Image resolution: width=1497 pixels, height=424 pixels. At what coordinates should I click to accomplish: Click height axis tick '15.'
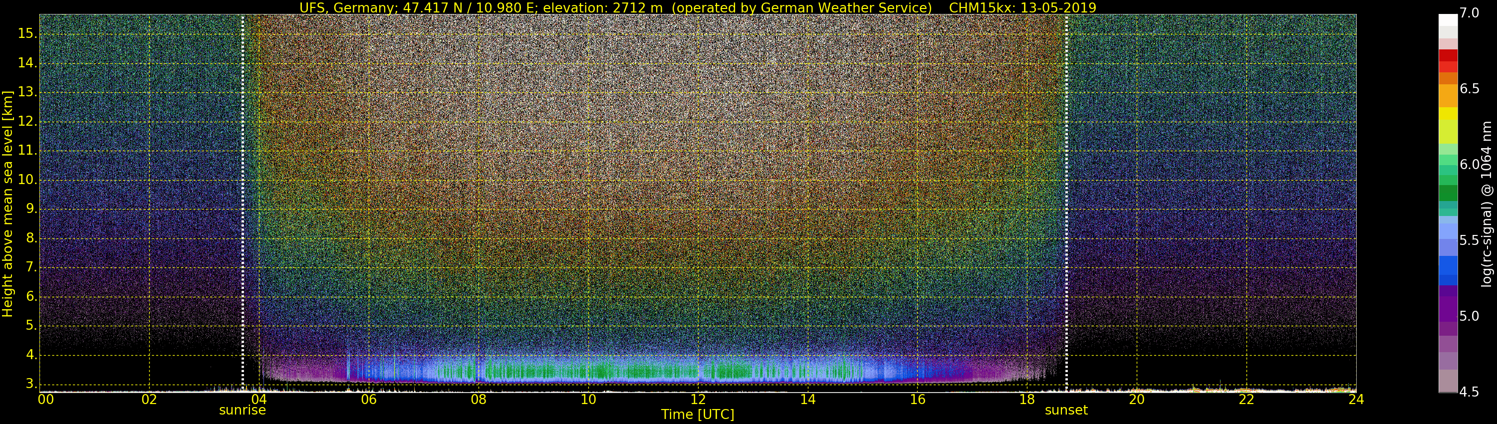point(27,34)
